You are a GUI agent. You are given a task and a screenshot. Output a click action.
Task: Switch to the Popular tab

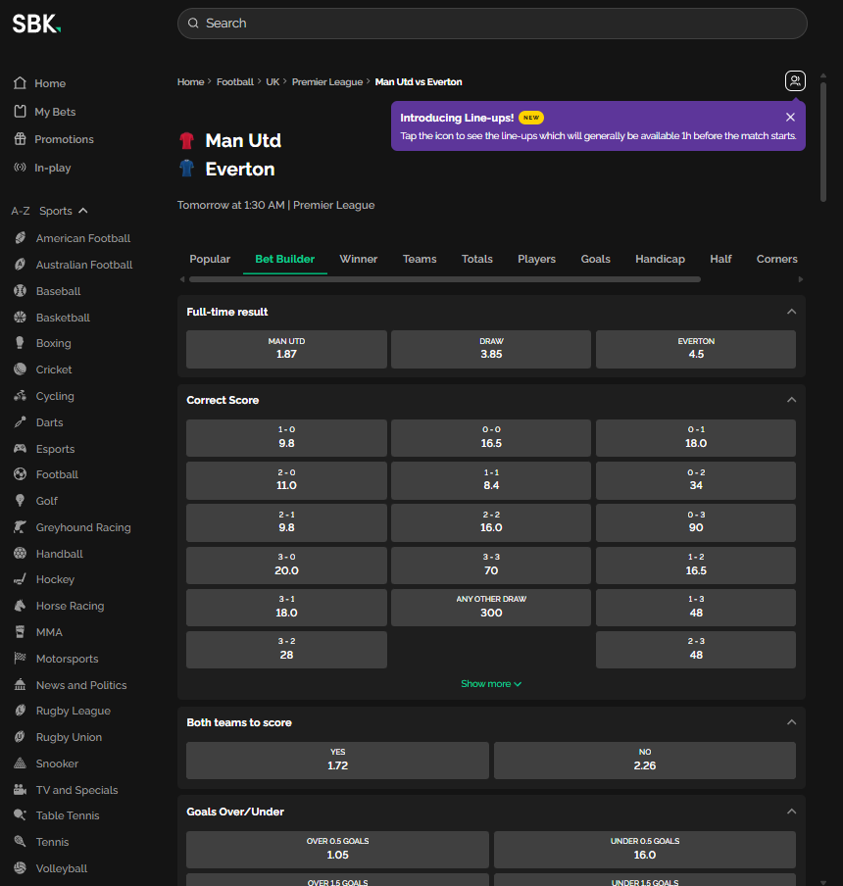tap(210, 259)
